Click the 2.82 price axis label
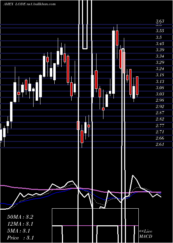The height and width of the screenshot is (243, 173). point(160,119)
